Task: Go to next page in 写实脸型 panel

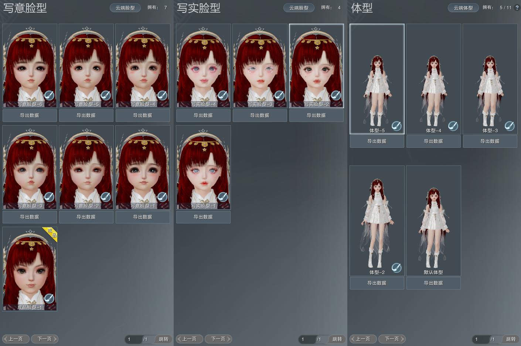Action: 218,339
